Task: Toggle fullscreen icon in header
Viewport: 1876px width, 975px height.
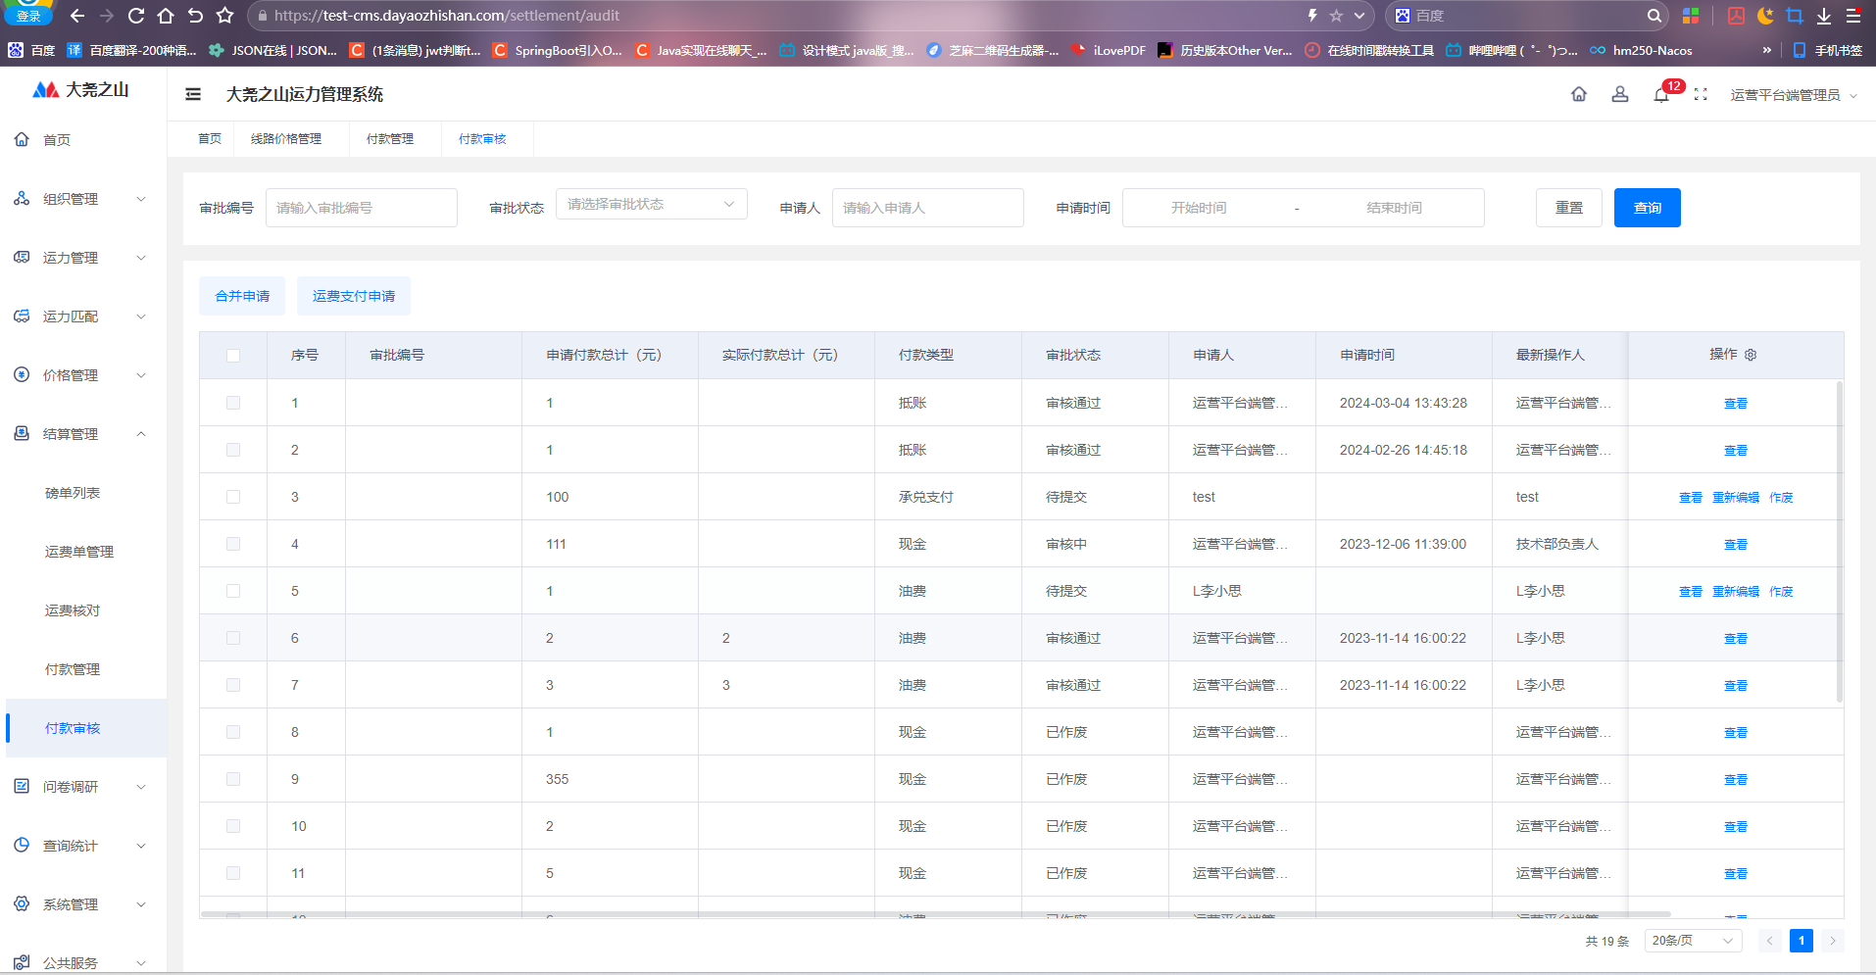Action: tap(1701, 94)
